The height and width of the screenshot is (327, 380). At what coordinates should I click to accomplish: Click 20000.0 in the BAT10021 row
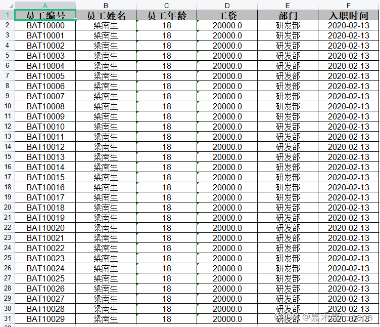(x=227, y=238)
